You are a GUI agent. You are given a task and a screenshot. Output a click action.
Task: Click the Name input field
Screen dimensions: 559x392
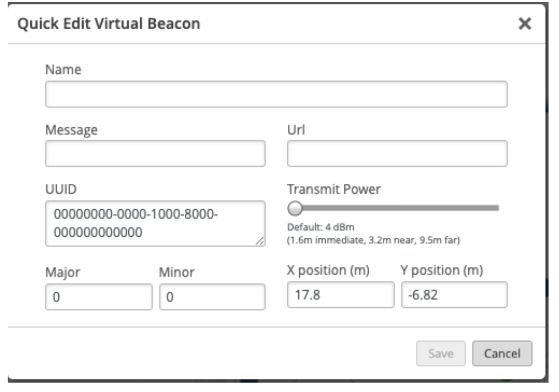pos(276,94)
